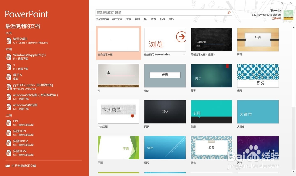Screen dimensions: 296x176
Task: Click the file icon of ppt28F2.pptm
Action: [9, 87]
